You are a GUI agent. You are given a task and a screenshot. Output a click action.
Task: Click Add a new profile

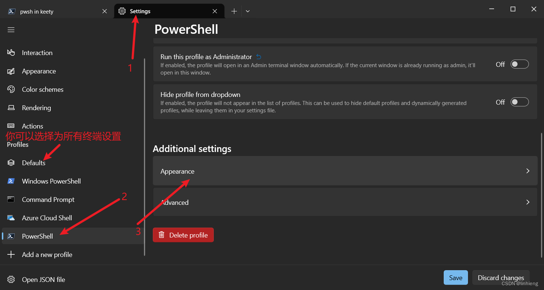click(x=73, y=254)
